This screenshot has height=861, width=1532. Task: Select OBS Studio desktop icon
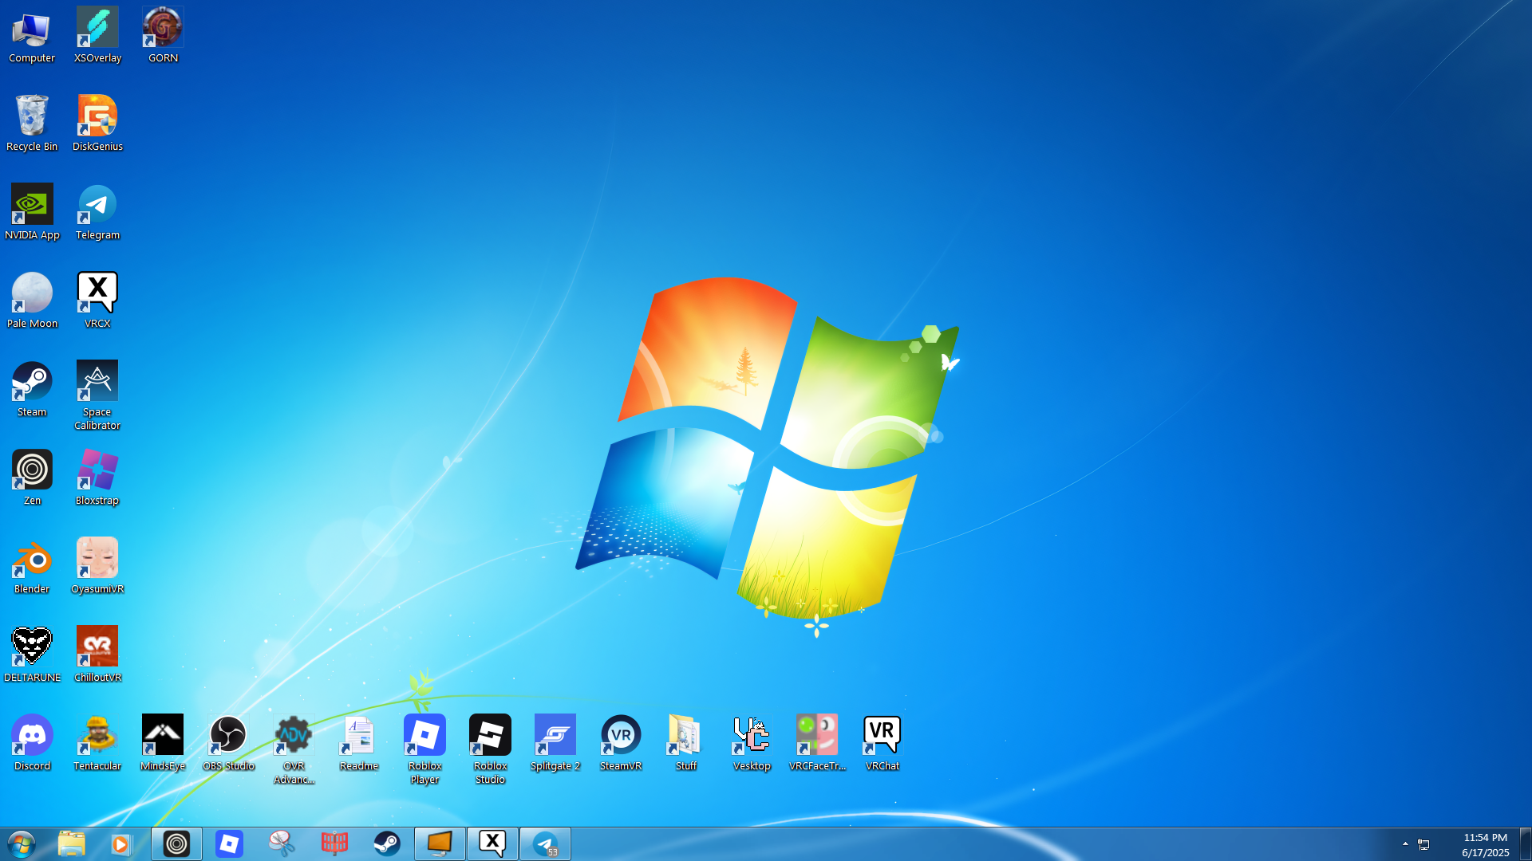pos(228,744)
